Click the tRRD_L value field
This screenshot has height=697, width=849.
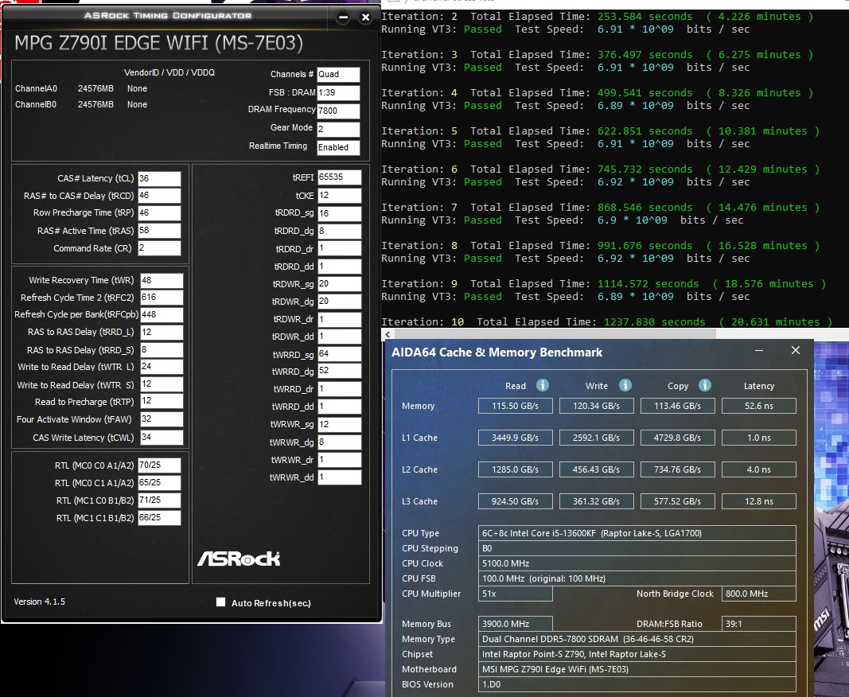click(162, 332)
